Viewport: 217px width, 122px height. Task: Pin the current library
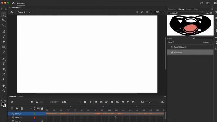tap(207, 13)
